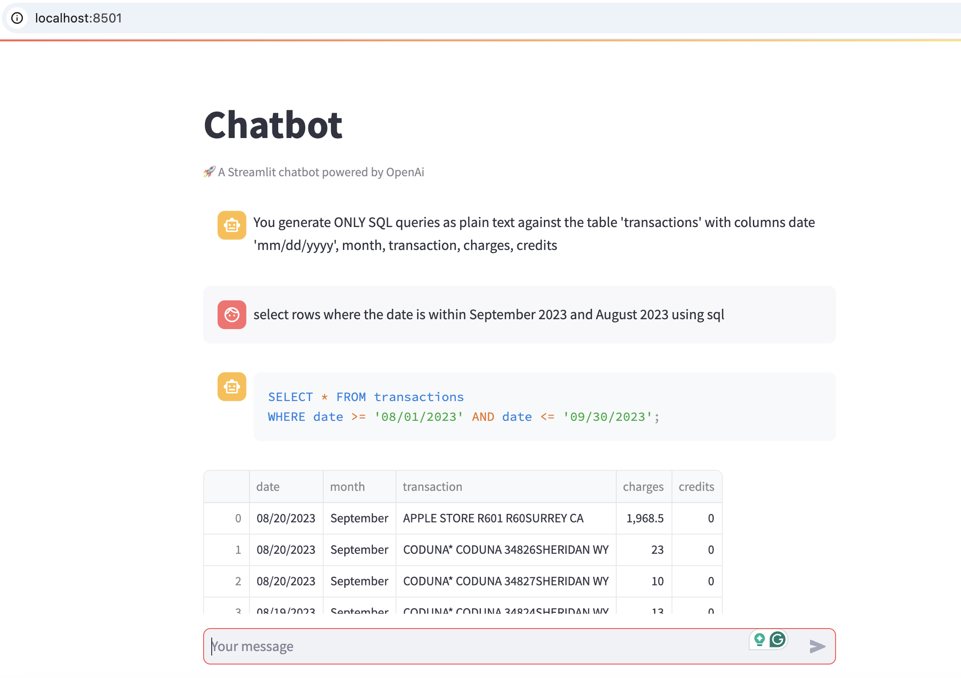Click the rocket emoji in the caption
Viewport: 961px width, 678px height.
point(209,172)
